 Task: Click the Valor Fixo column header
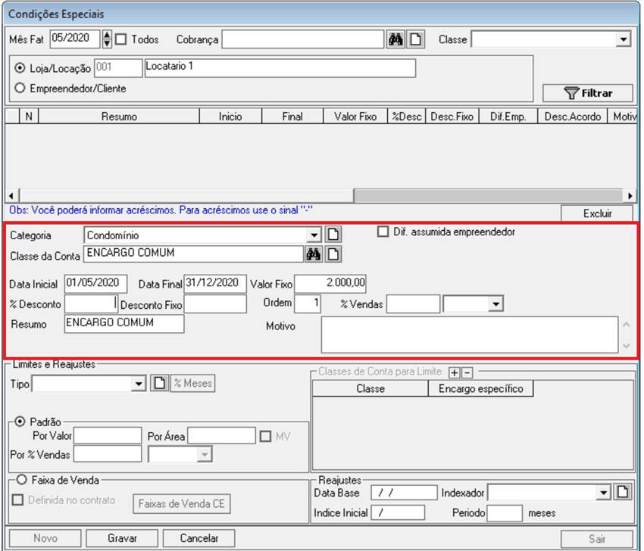click(355, 117)
